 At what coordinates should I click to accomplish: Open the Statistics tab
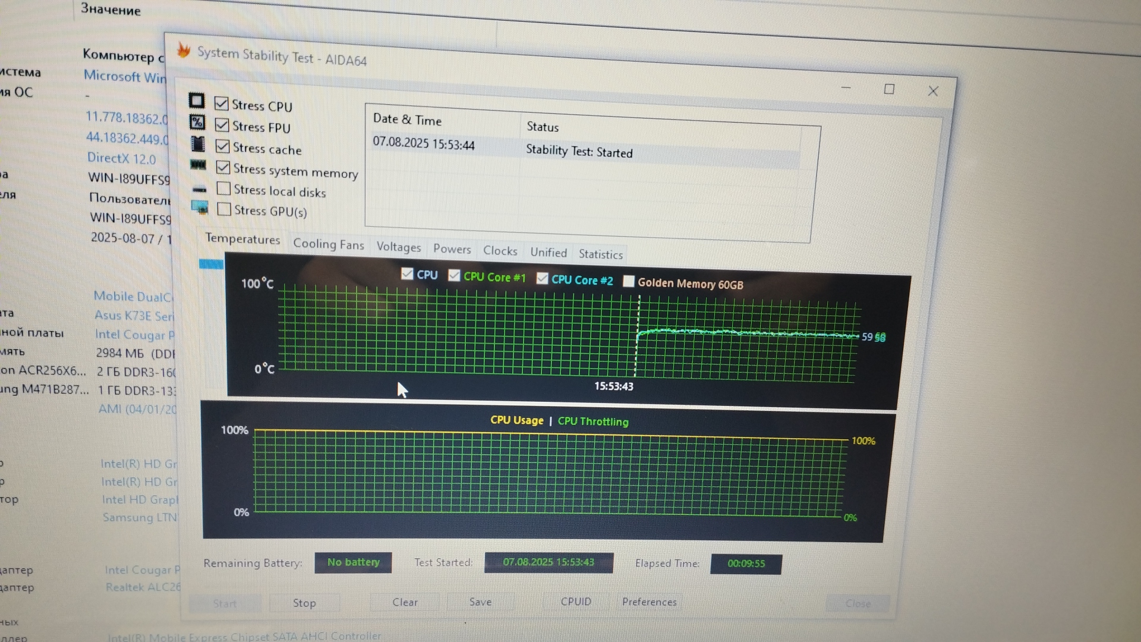click(x=600, y=254)
